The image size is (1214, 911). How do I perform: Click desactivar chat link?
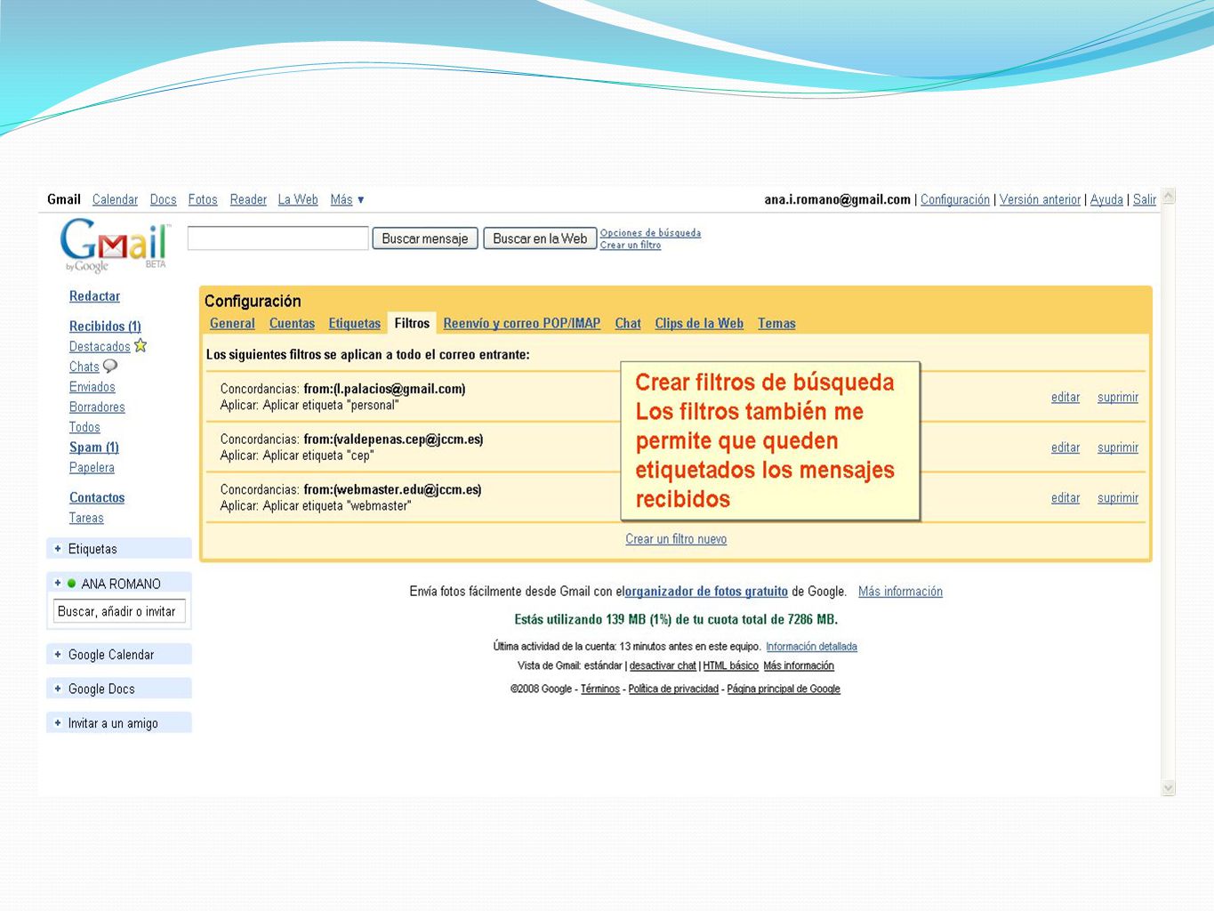(663, 665)
